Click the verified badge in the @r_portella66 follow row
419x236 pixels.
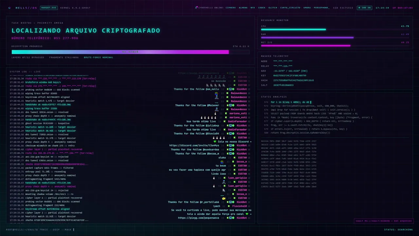(x=233, y=202)
